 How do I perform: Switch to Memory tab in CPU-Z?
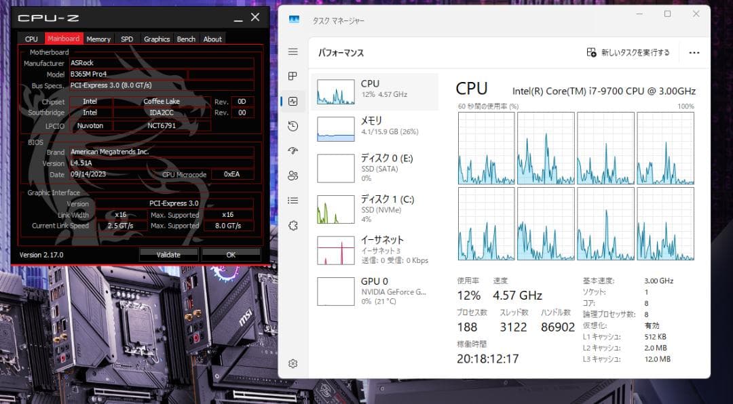click(98, 39)
